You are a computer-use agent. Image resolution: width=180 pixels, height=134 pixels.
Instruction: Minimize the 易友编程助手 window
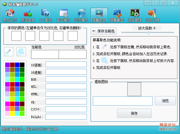click(x=156, y=3)
